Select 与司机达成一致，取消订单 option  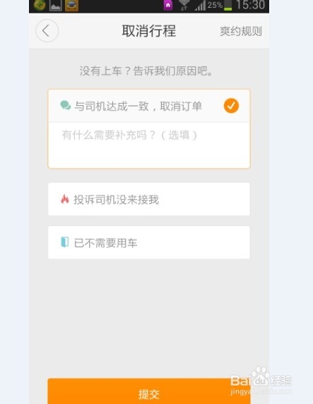pos(149,106)
